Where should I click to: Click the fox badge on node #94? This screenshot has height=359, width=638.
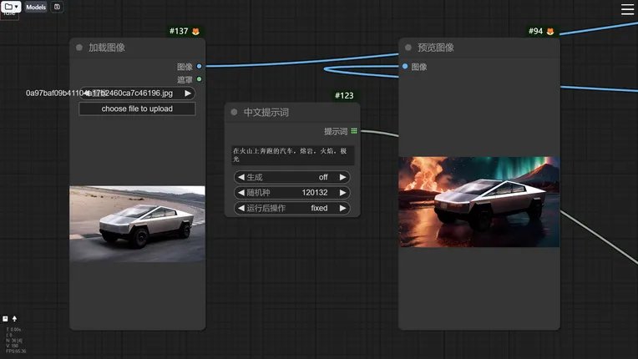(x=550, y=32)
